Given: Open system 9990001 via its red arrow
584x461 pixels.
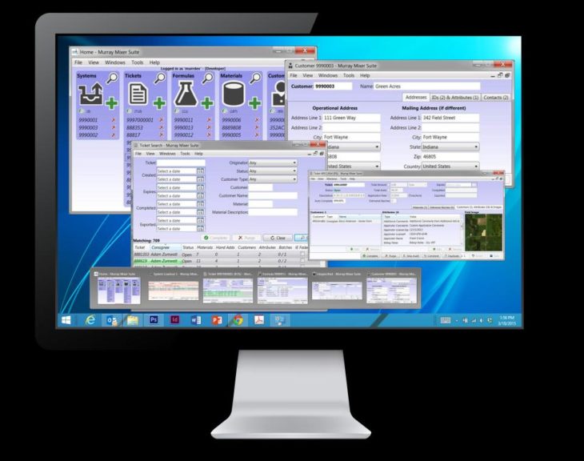Looking at the screenshot, I should [114, 120].
